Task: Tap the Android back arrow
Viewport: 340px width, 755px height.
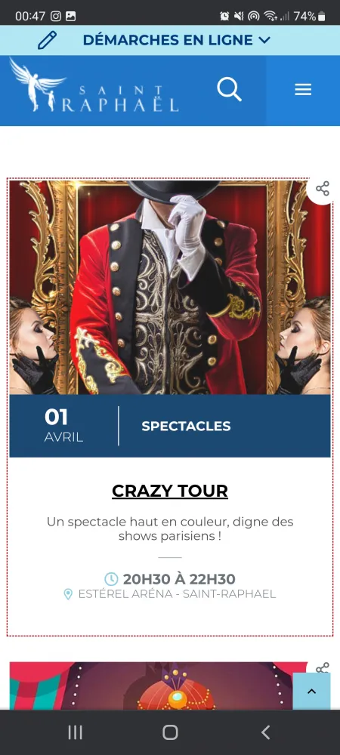Action: pos(265,732)
